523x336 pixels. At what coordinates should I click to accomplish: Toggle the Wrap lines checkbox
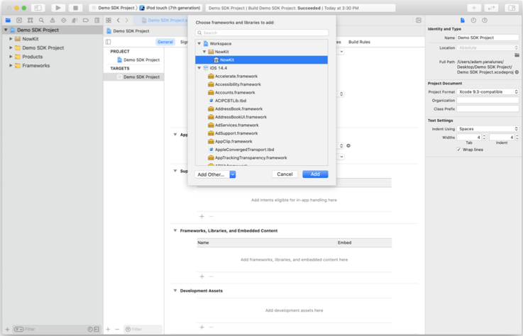(458, 150)
